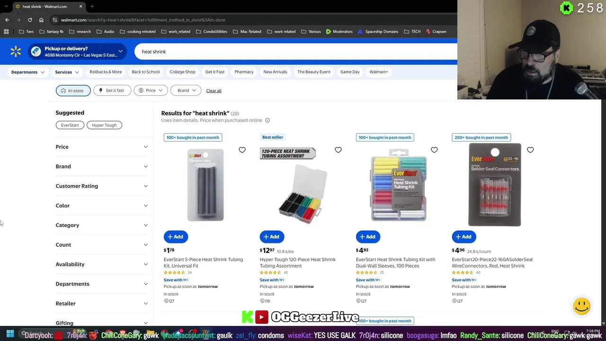606x341 pixels.
Task: Open the Pickup or delivery location dropdown
Action: click(78, 52)
